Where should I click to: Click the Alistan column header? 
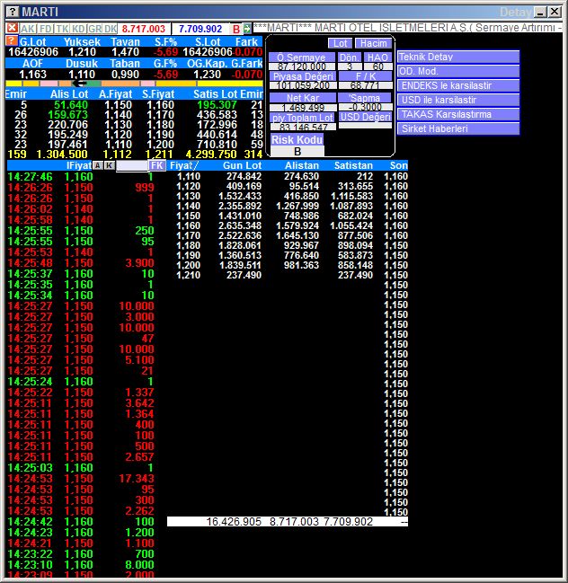(x=302, y=165)
